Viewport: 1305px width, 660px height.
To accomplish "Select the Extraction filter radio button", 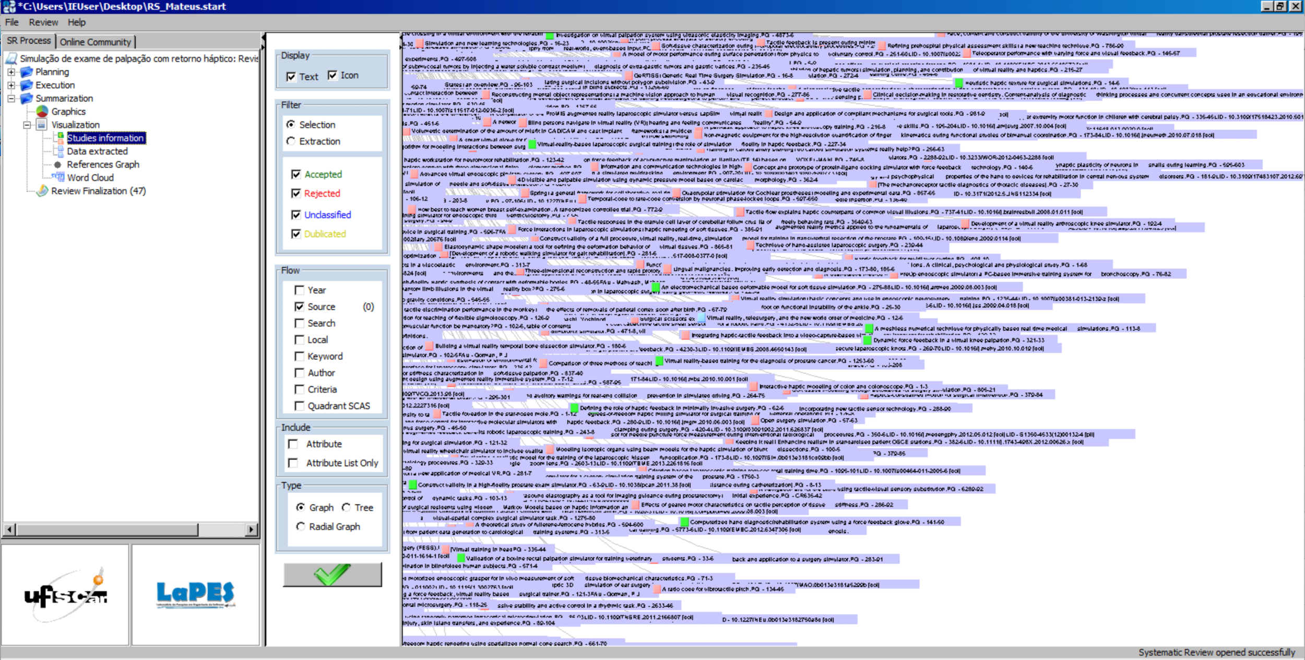I will (x=291, y=141).
